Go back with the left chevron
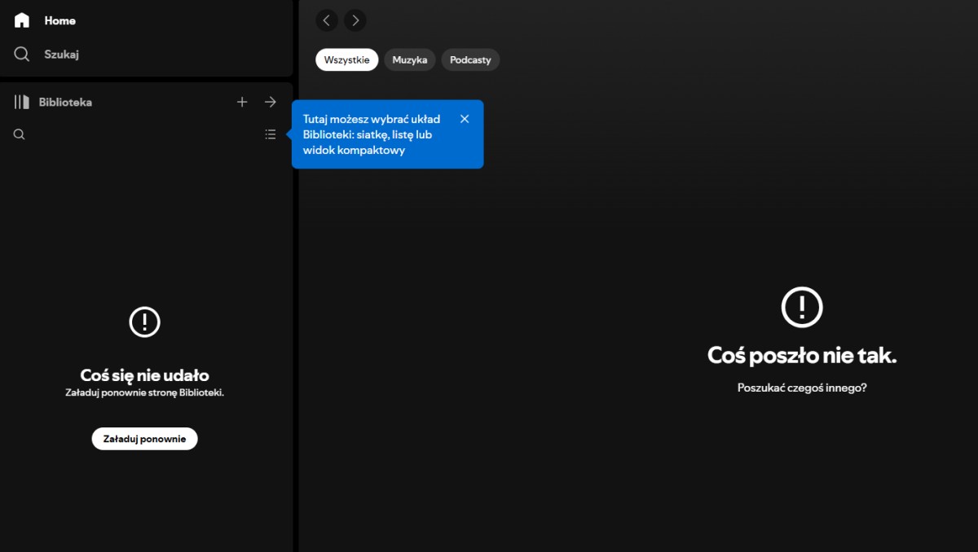 click(x=327, y=20)
